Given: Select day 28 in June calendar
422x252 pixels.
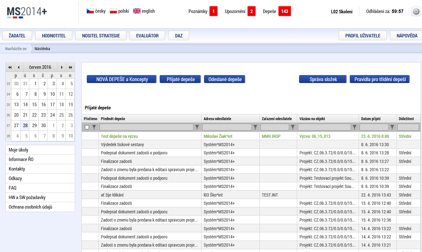Looking at the screenshot, I should coord(25,126).
